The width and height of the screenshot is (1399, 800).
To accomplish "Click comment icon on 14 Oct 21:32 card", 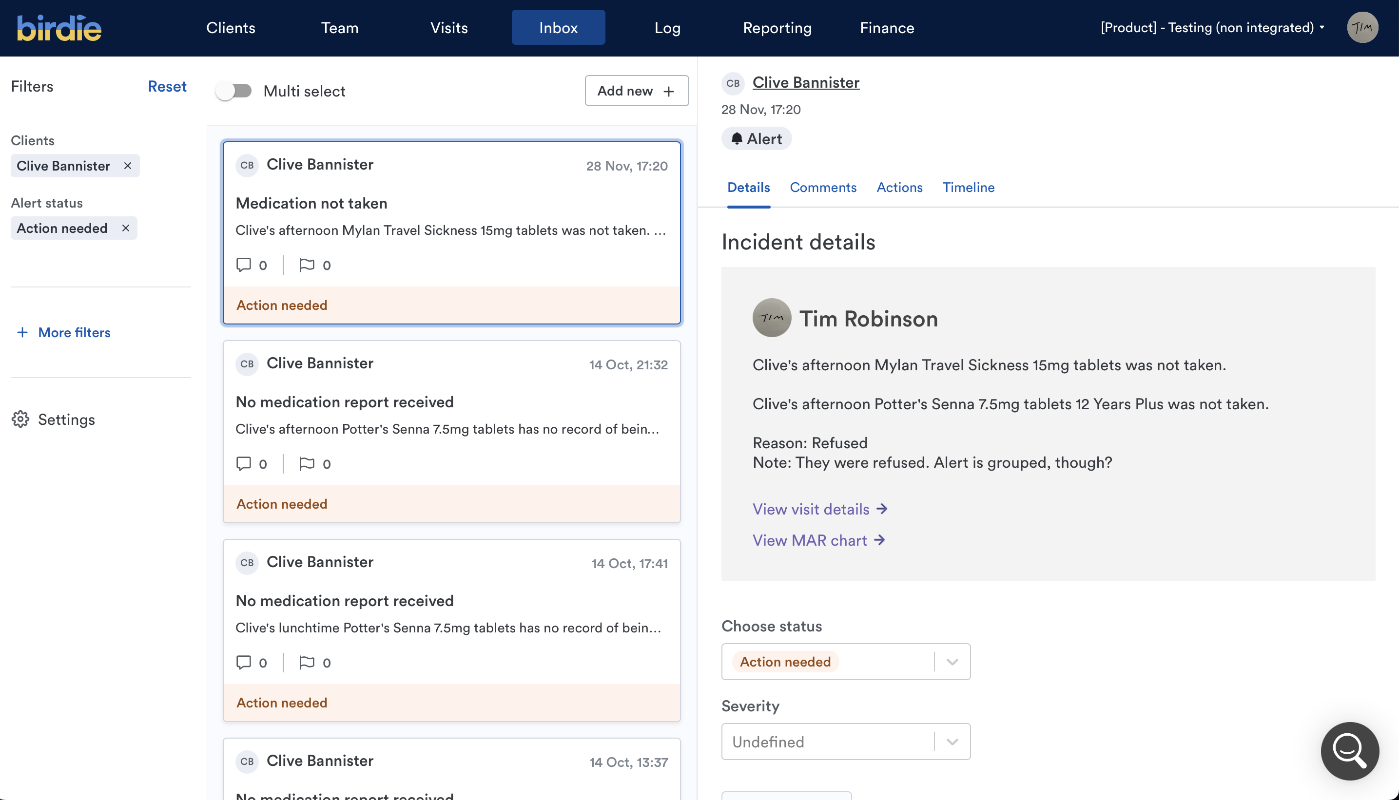I will [244, 464].
